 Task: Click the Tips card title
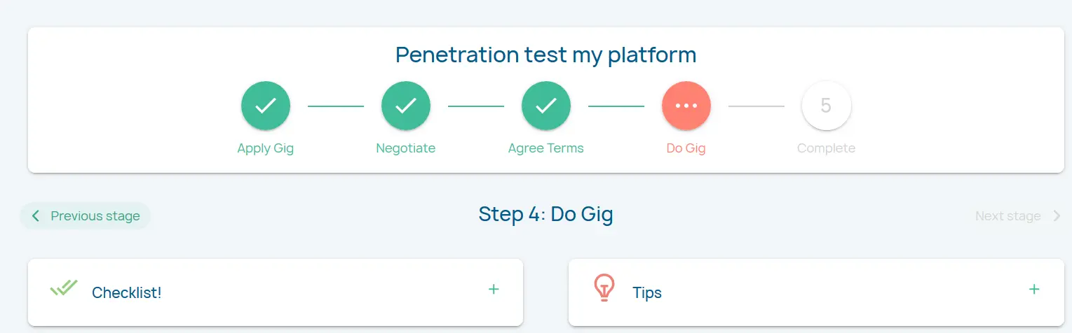pos(647,292)
